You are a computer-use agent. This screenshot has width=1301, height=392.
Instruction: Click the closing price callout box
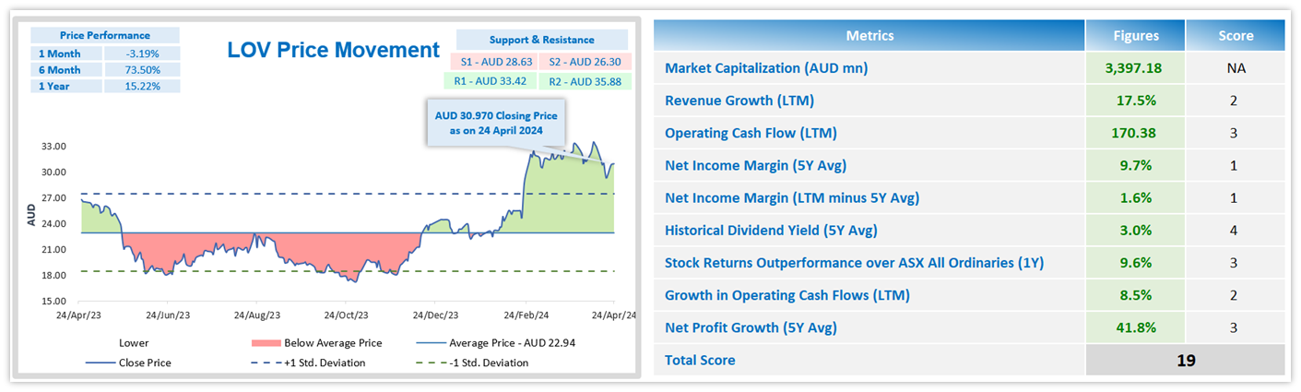(495, 123)
